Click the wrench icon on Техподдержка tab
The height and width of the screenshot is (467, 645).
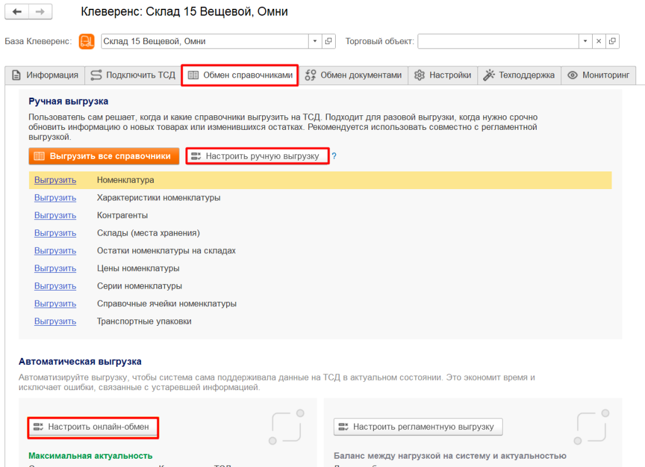click(490, 75)
